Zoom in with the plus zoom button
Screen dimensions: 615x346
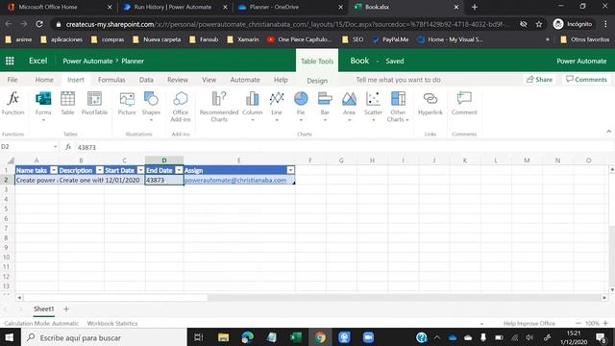pos(605,323)
